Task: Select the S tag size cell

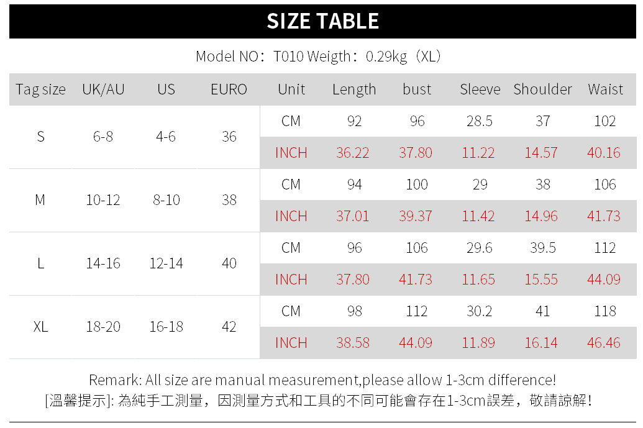Action: point(40,137)
